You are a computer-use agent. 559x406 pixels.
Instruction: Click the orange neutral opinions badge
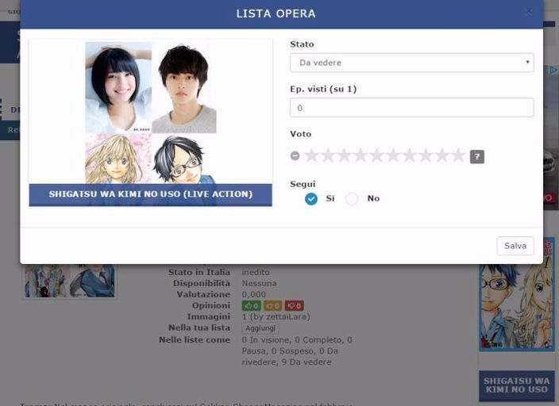(272, 305)
